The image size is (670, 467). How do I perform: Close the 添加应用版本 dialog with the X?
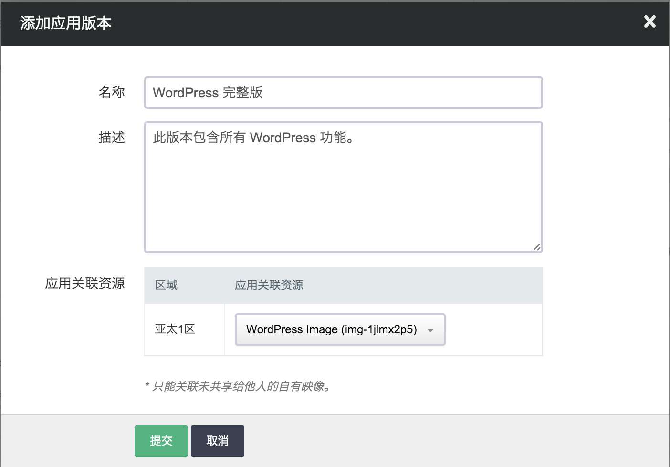point(649,22)
